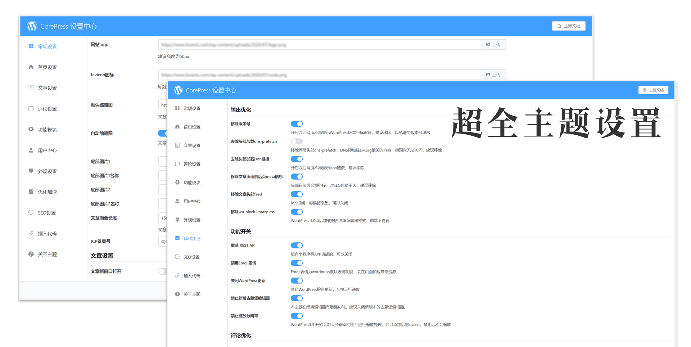Click 外观设置 brush icon in back window sidebar

tap(31, 171)
